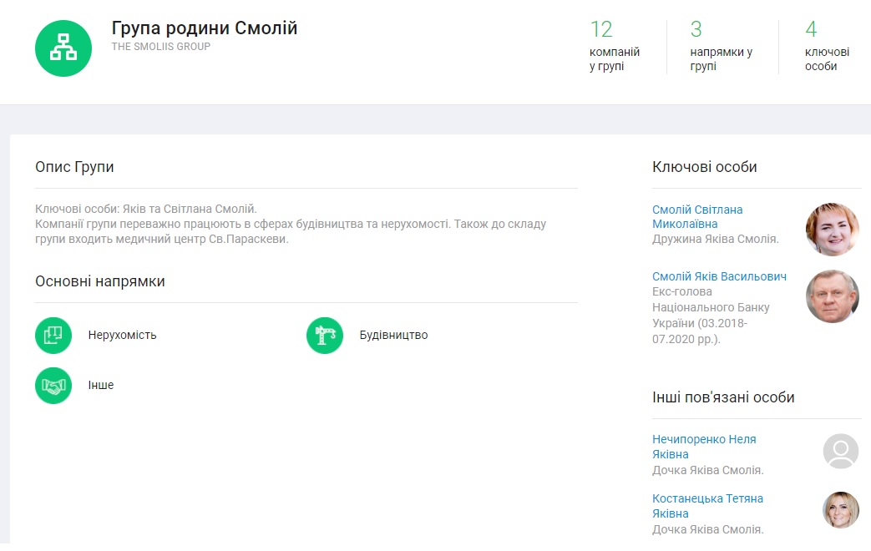Image resolution: width=871 pixels, height=551 pixels.
Task: Click the Будівництво crane icon
Action: (x=325, y=336)
